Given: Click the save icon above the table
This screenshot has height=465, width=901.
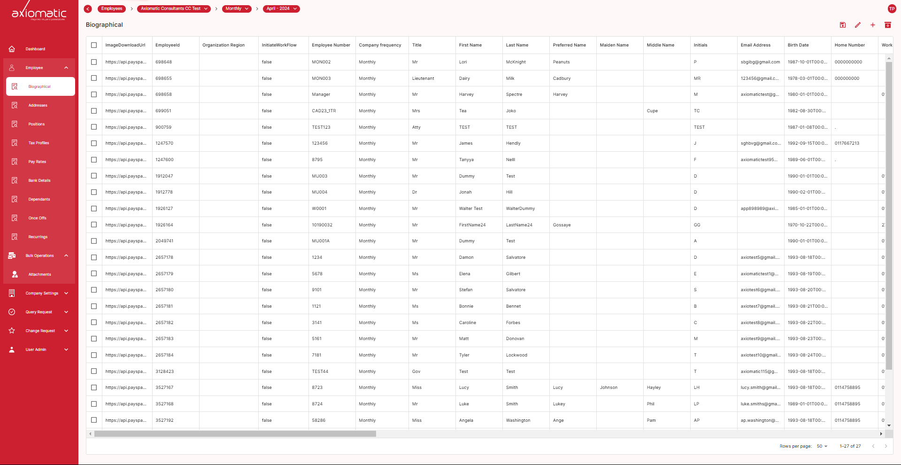Looking at the screenshot, I should coord(842,25).
